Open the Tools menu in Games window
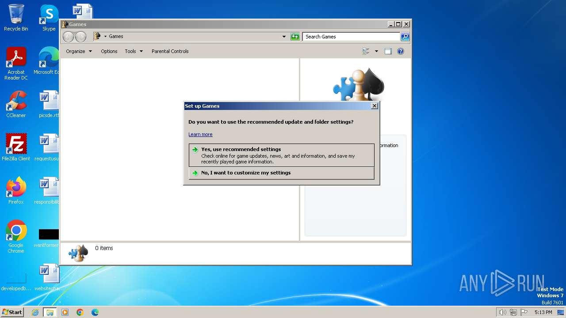The width and height of the screenshot is (566, 318). click(134, 51)
